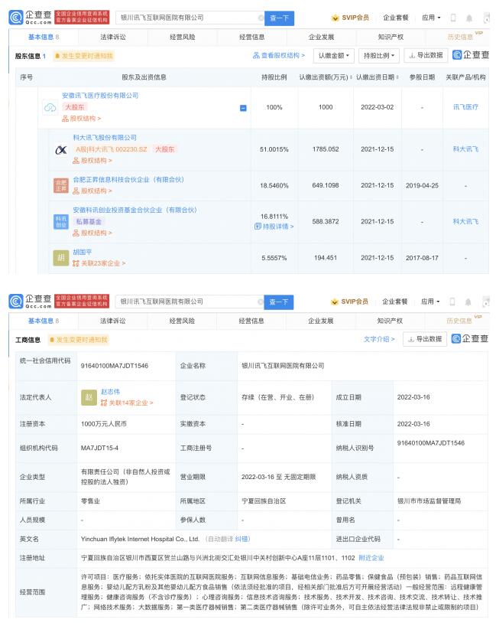Open 胡国平 shareholder link
The height and width of the screenshot is (623, 496).
coord(83,252)
